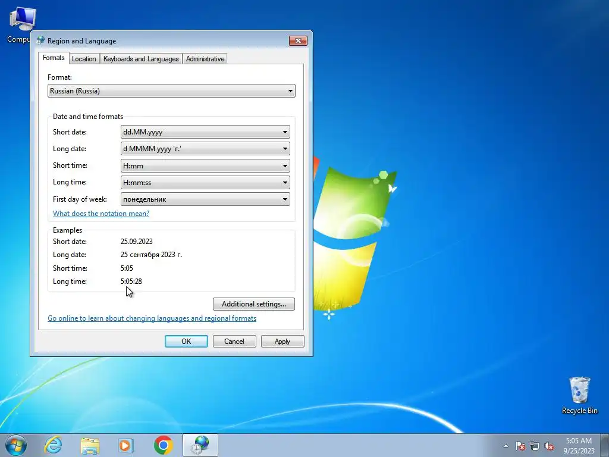Open the go online regional formats link
The image size is (609, 457).
[152, 318]
